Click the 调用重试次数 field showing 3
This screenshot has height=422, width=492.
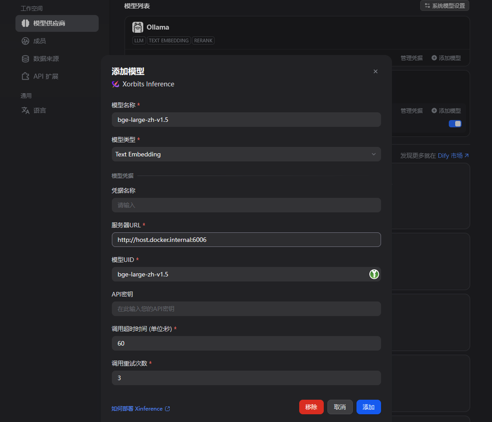pyautogui.click(x=246, y=378)
